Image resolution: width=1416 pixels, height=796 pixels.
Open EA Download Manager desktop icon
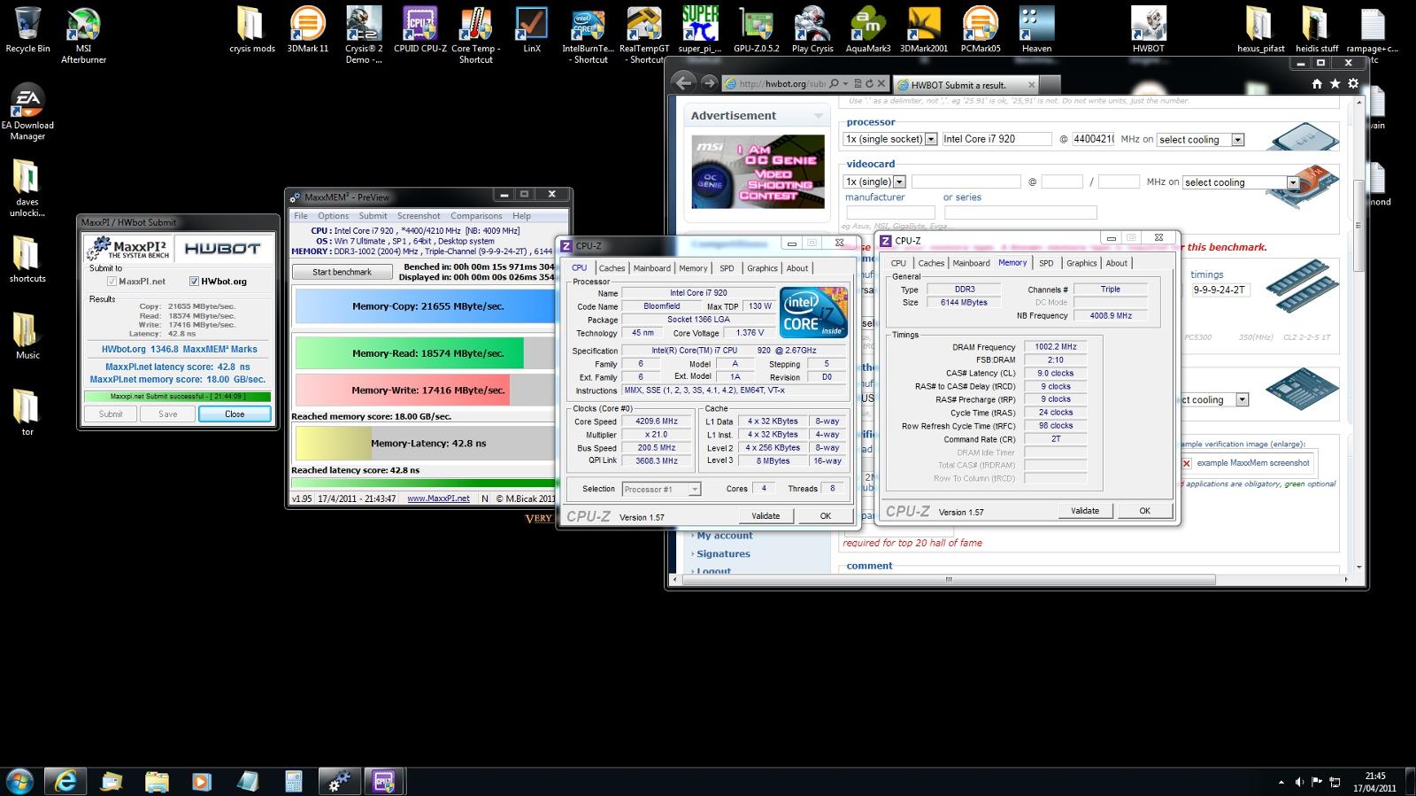(x=27, y=112)
